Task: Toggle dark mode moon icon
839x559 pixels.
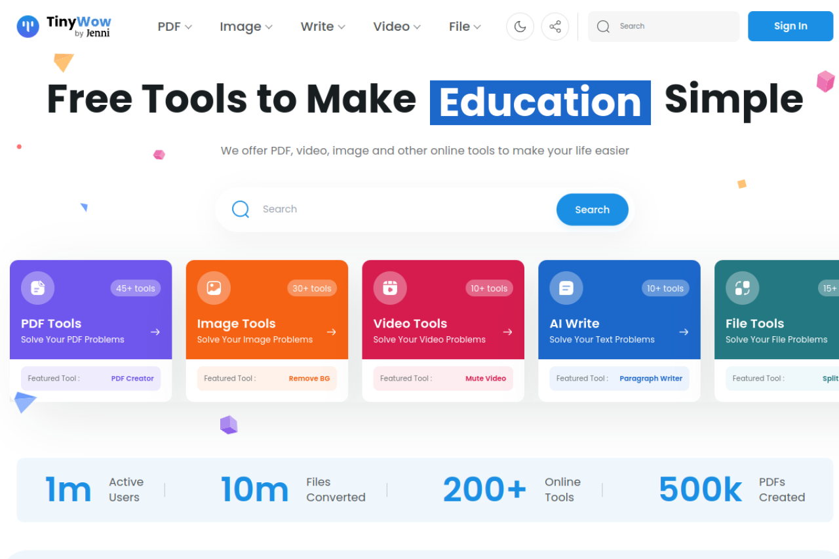Action: 520,26
